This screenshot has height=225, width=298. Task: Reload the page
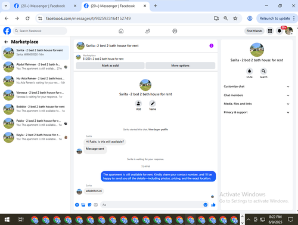[x=27, y=19]
